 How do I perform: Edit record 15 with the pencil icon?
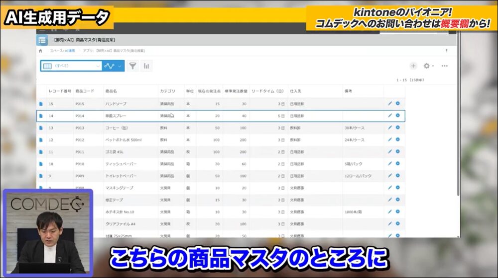click(x=390, y=103)
